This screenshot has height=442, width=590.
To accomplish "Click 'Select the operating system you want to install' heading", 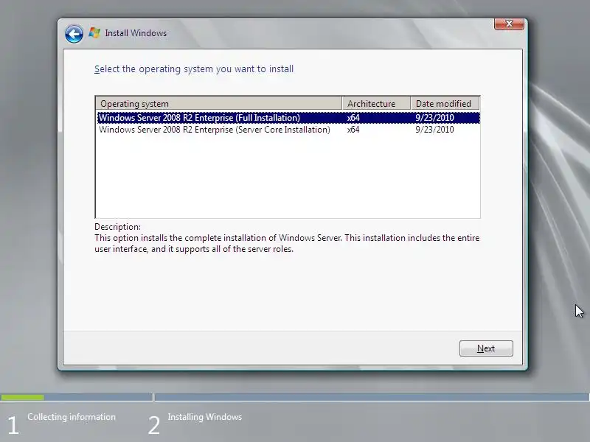I will point(194,69).
